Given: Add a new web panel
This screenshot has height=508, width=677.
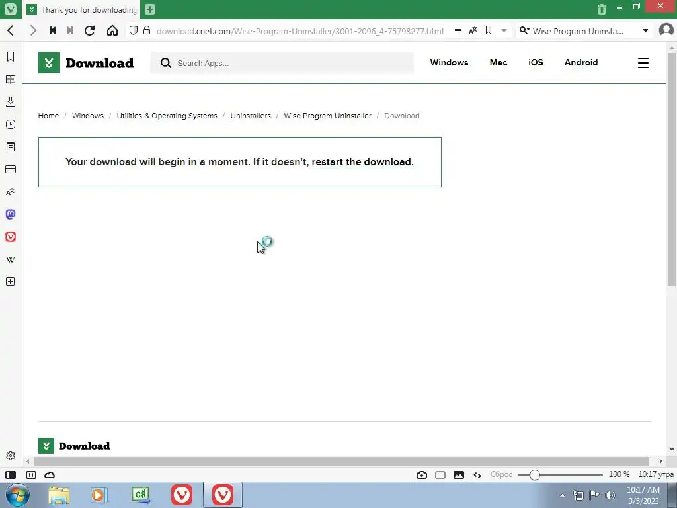Looking at the screenshot, I should (x=11, y=282).
